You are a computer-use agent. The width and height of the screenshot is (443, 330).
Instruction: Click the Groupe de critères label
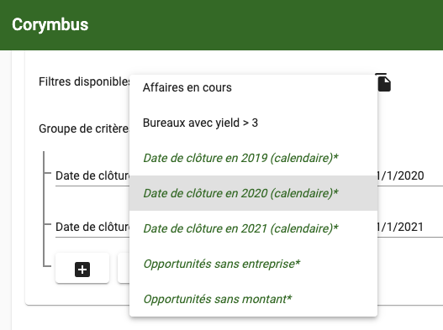click(84, 128)
